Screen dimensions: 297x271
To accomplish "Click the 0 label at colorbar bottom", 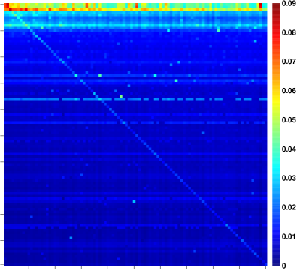I will point(283,266).
